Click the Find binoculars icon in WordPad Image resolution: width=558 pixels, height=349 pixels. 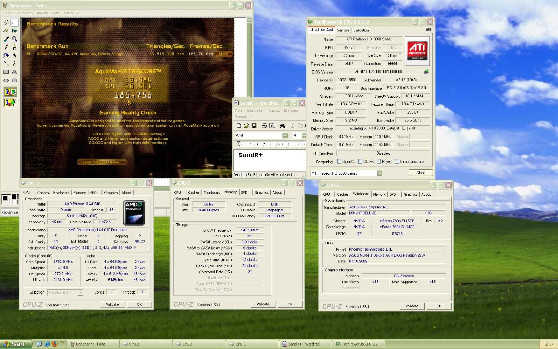282,126
